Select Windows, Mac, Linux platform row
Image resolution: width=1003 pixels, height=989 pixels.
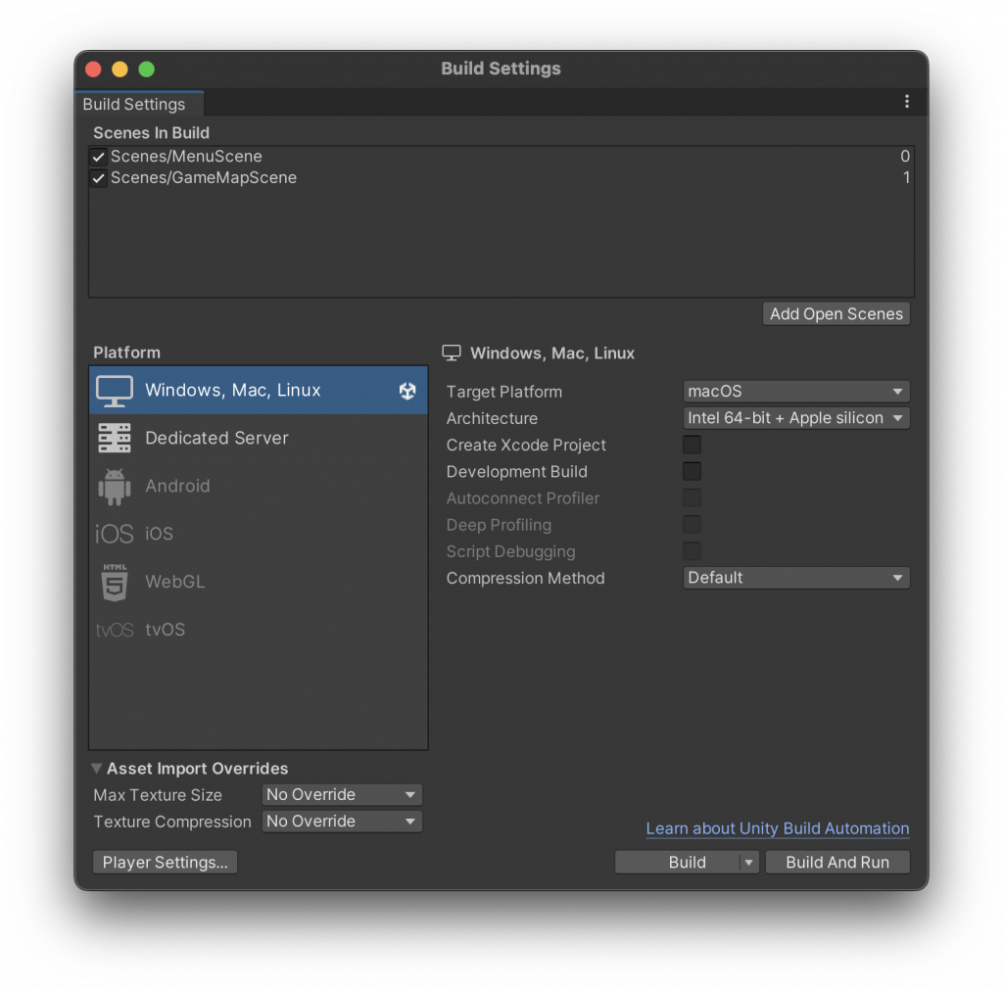pyautogui.click(x=259, y=391)
